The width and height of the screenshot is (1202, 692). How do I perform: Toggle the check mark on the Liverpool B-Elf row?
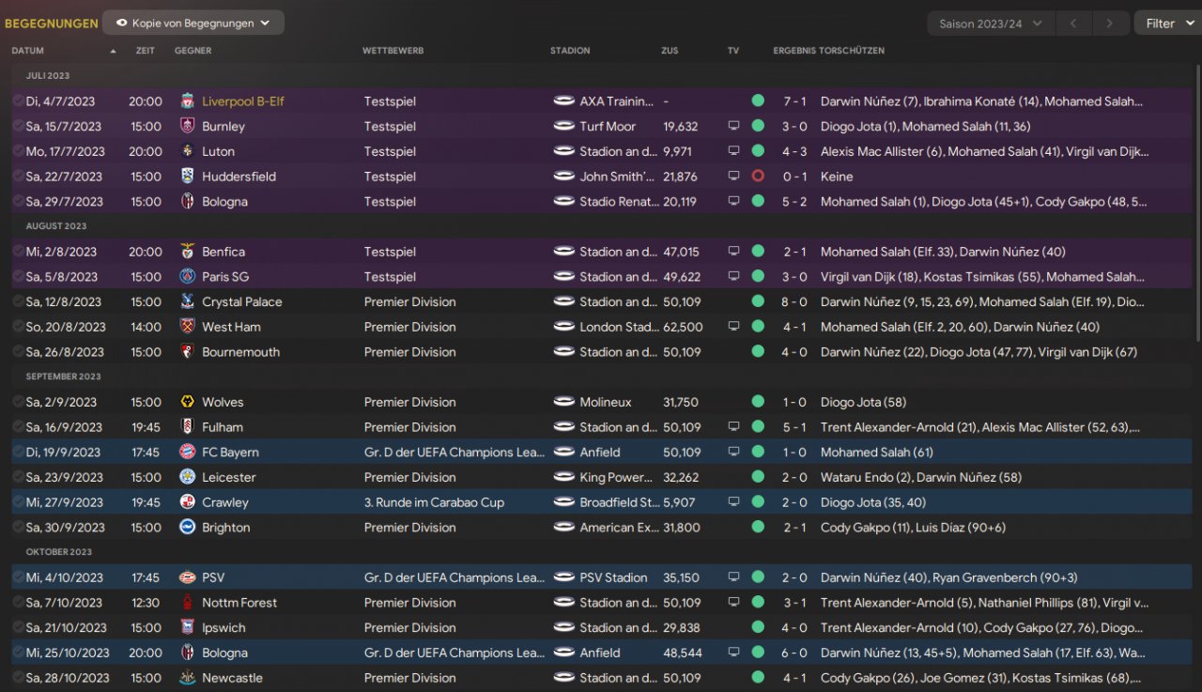click(x=18, y=101)
